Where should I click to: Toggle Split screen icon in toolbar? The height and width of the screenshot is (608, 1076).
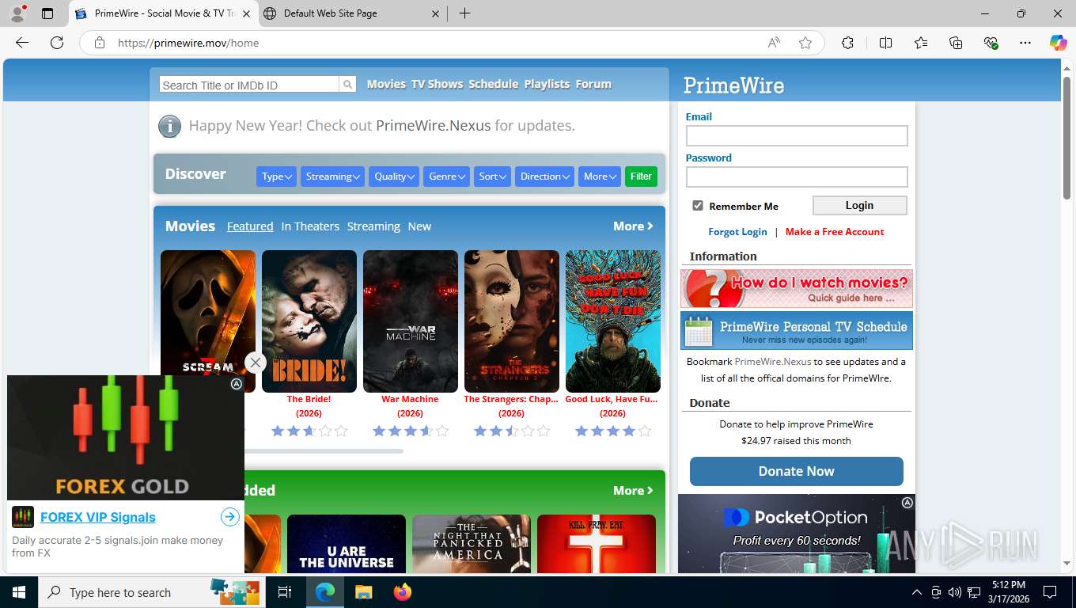[x=885, y=43]
